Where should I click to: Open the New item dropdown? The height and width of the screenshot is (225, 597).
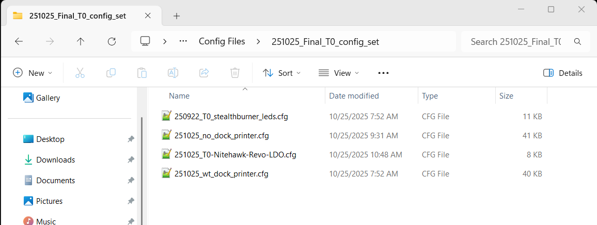click(x=33, y=73)
